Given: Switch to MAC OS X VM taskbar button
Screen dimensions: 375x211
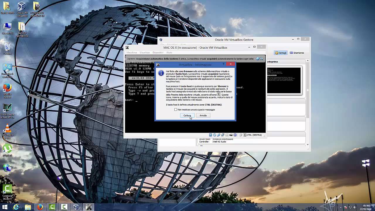Looking at the screenshot, I should [x=88, y=207].
